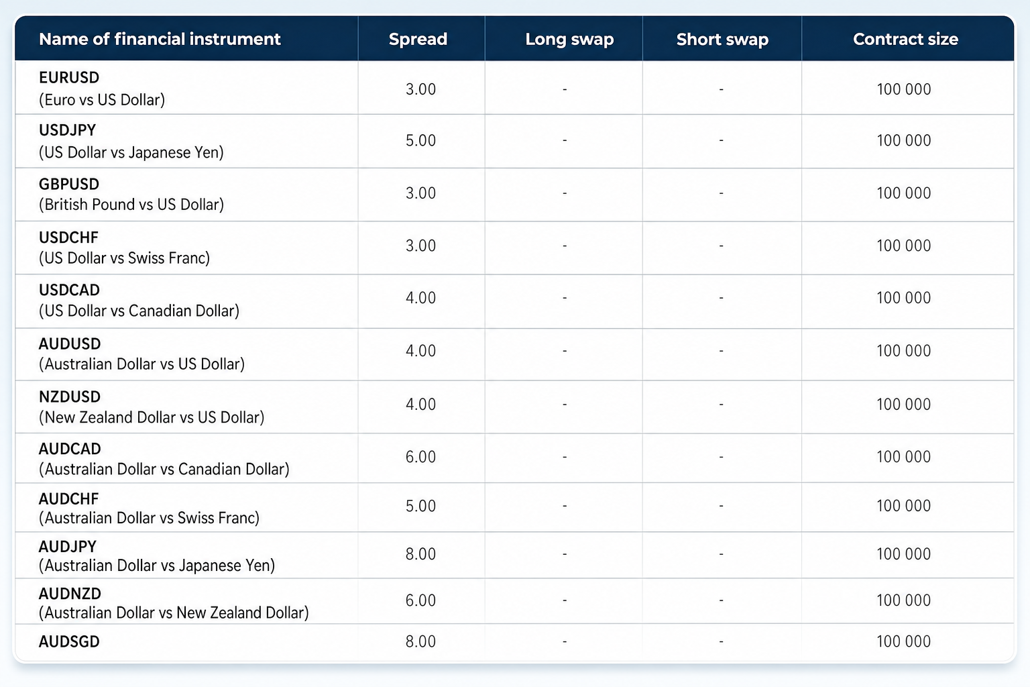
Task: Click the AUDSGD contract size 100 000
Action: pos(904,641)
